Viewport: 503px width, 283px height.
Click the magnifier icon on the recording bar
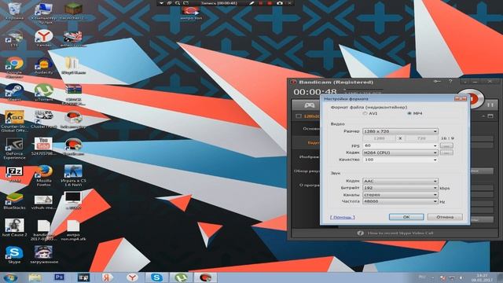[178, 3]
